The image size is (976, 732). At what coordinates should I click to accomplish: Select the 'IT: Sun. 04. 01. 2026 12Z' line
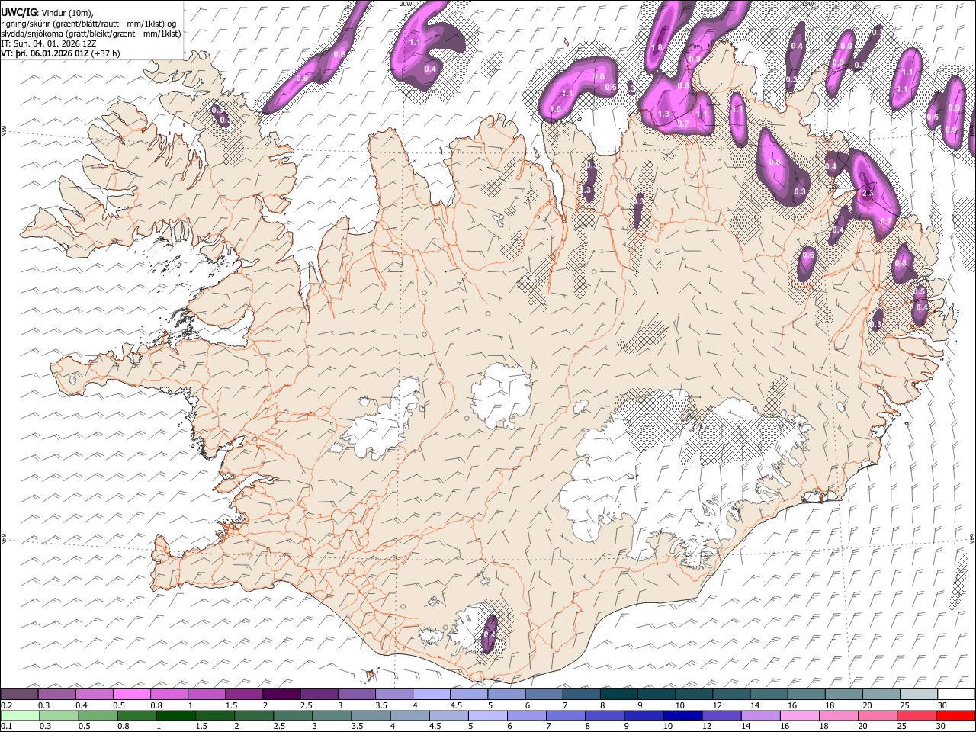[x=49, y=43]
